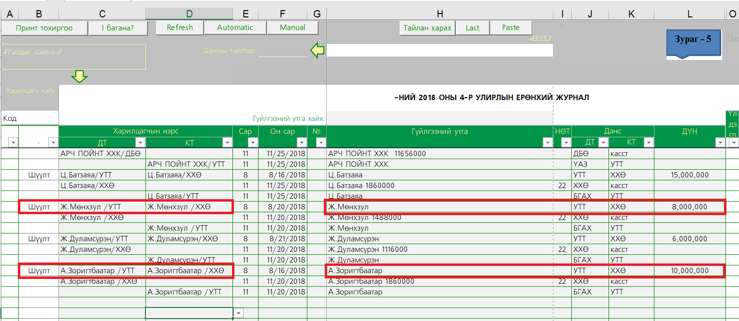
Task: Click the yellow downward arrow icon
Action: (x=79, y=76)
